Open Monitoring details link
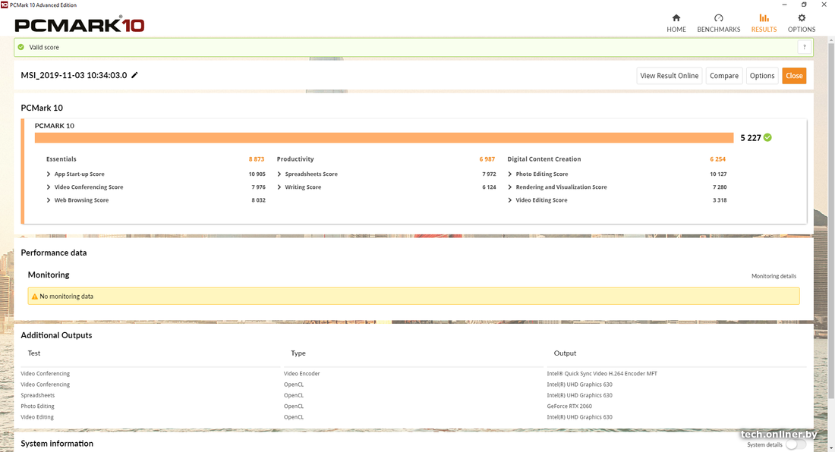The width and height of the screenshot is (835, 452). [x=774, y=276]
